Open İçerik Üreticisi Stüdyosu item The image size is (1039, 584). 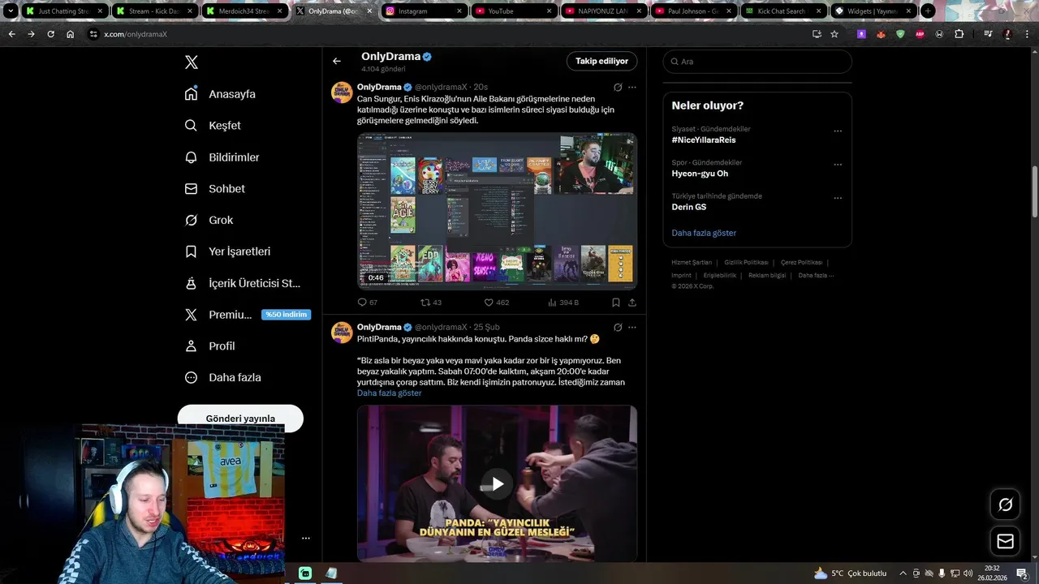pos(243,283)
